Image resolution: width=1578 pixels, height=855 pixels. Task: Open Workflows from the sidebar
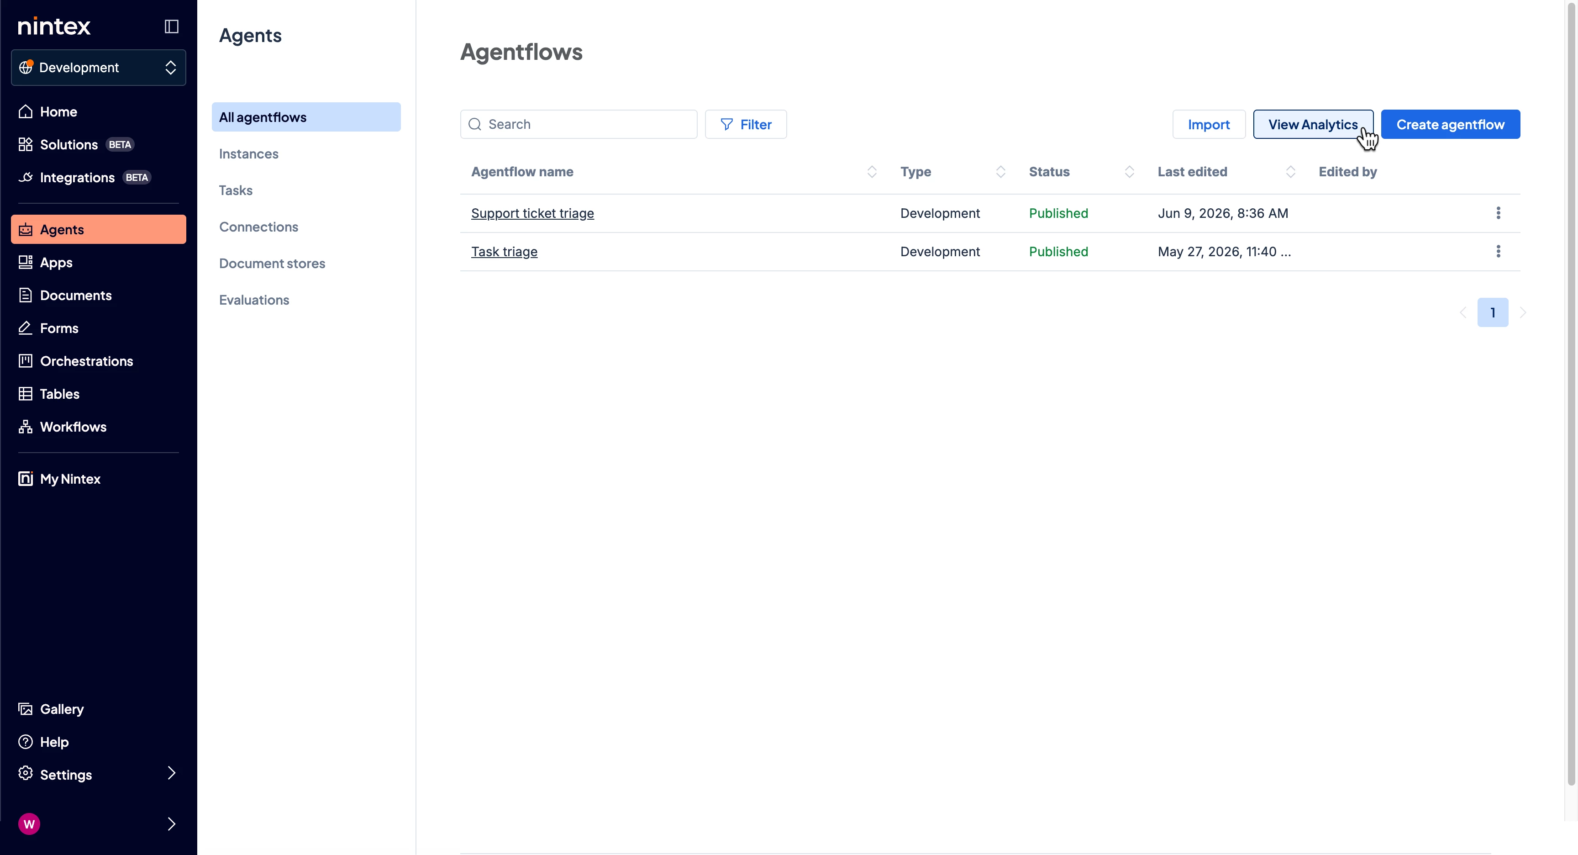(x=98, y=427)
